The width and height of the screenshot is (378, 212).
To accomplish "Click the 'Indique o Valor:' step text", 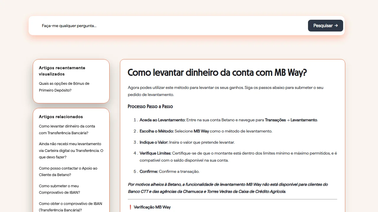I will pyautogui.click(x=154, y=142).
